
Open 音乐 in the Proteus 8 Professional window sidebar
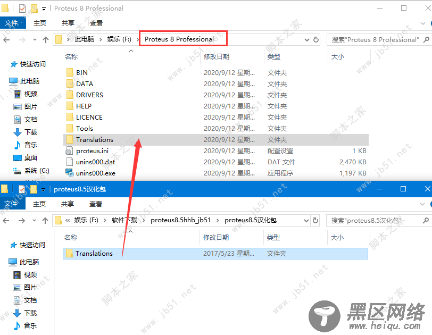click(26, 145)
